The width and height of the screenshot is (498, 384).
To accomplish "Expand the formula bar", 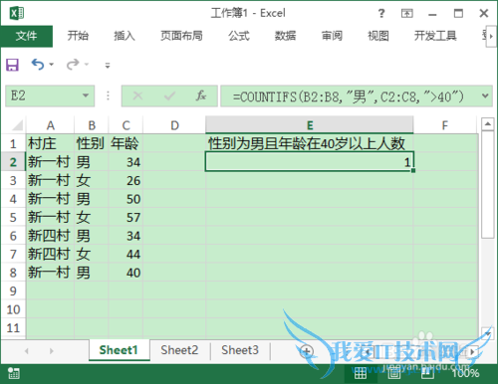I will pyautogui.click(x=485, y=96).
